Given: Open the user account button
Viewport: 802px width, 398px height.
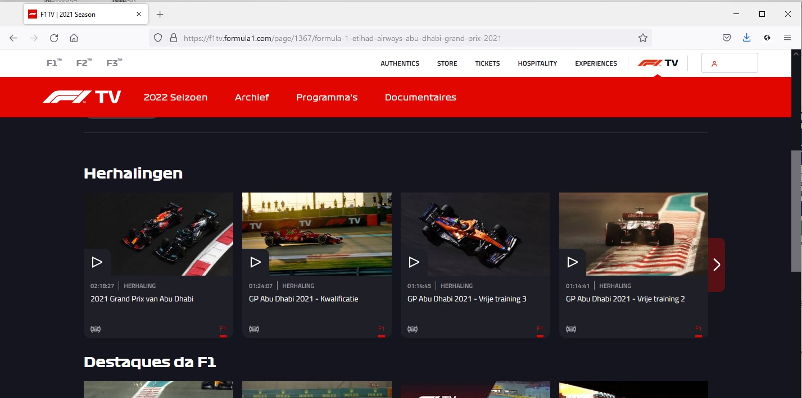Looking at the screenshot, I should coord(729,63).
